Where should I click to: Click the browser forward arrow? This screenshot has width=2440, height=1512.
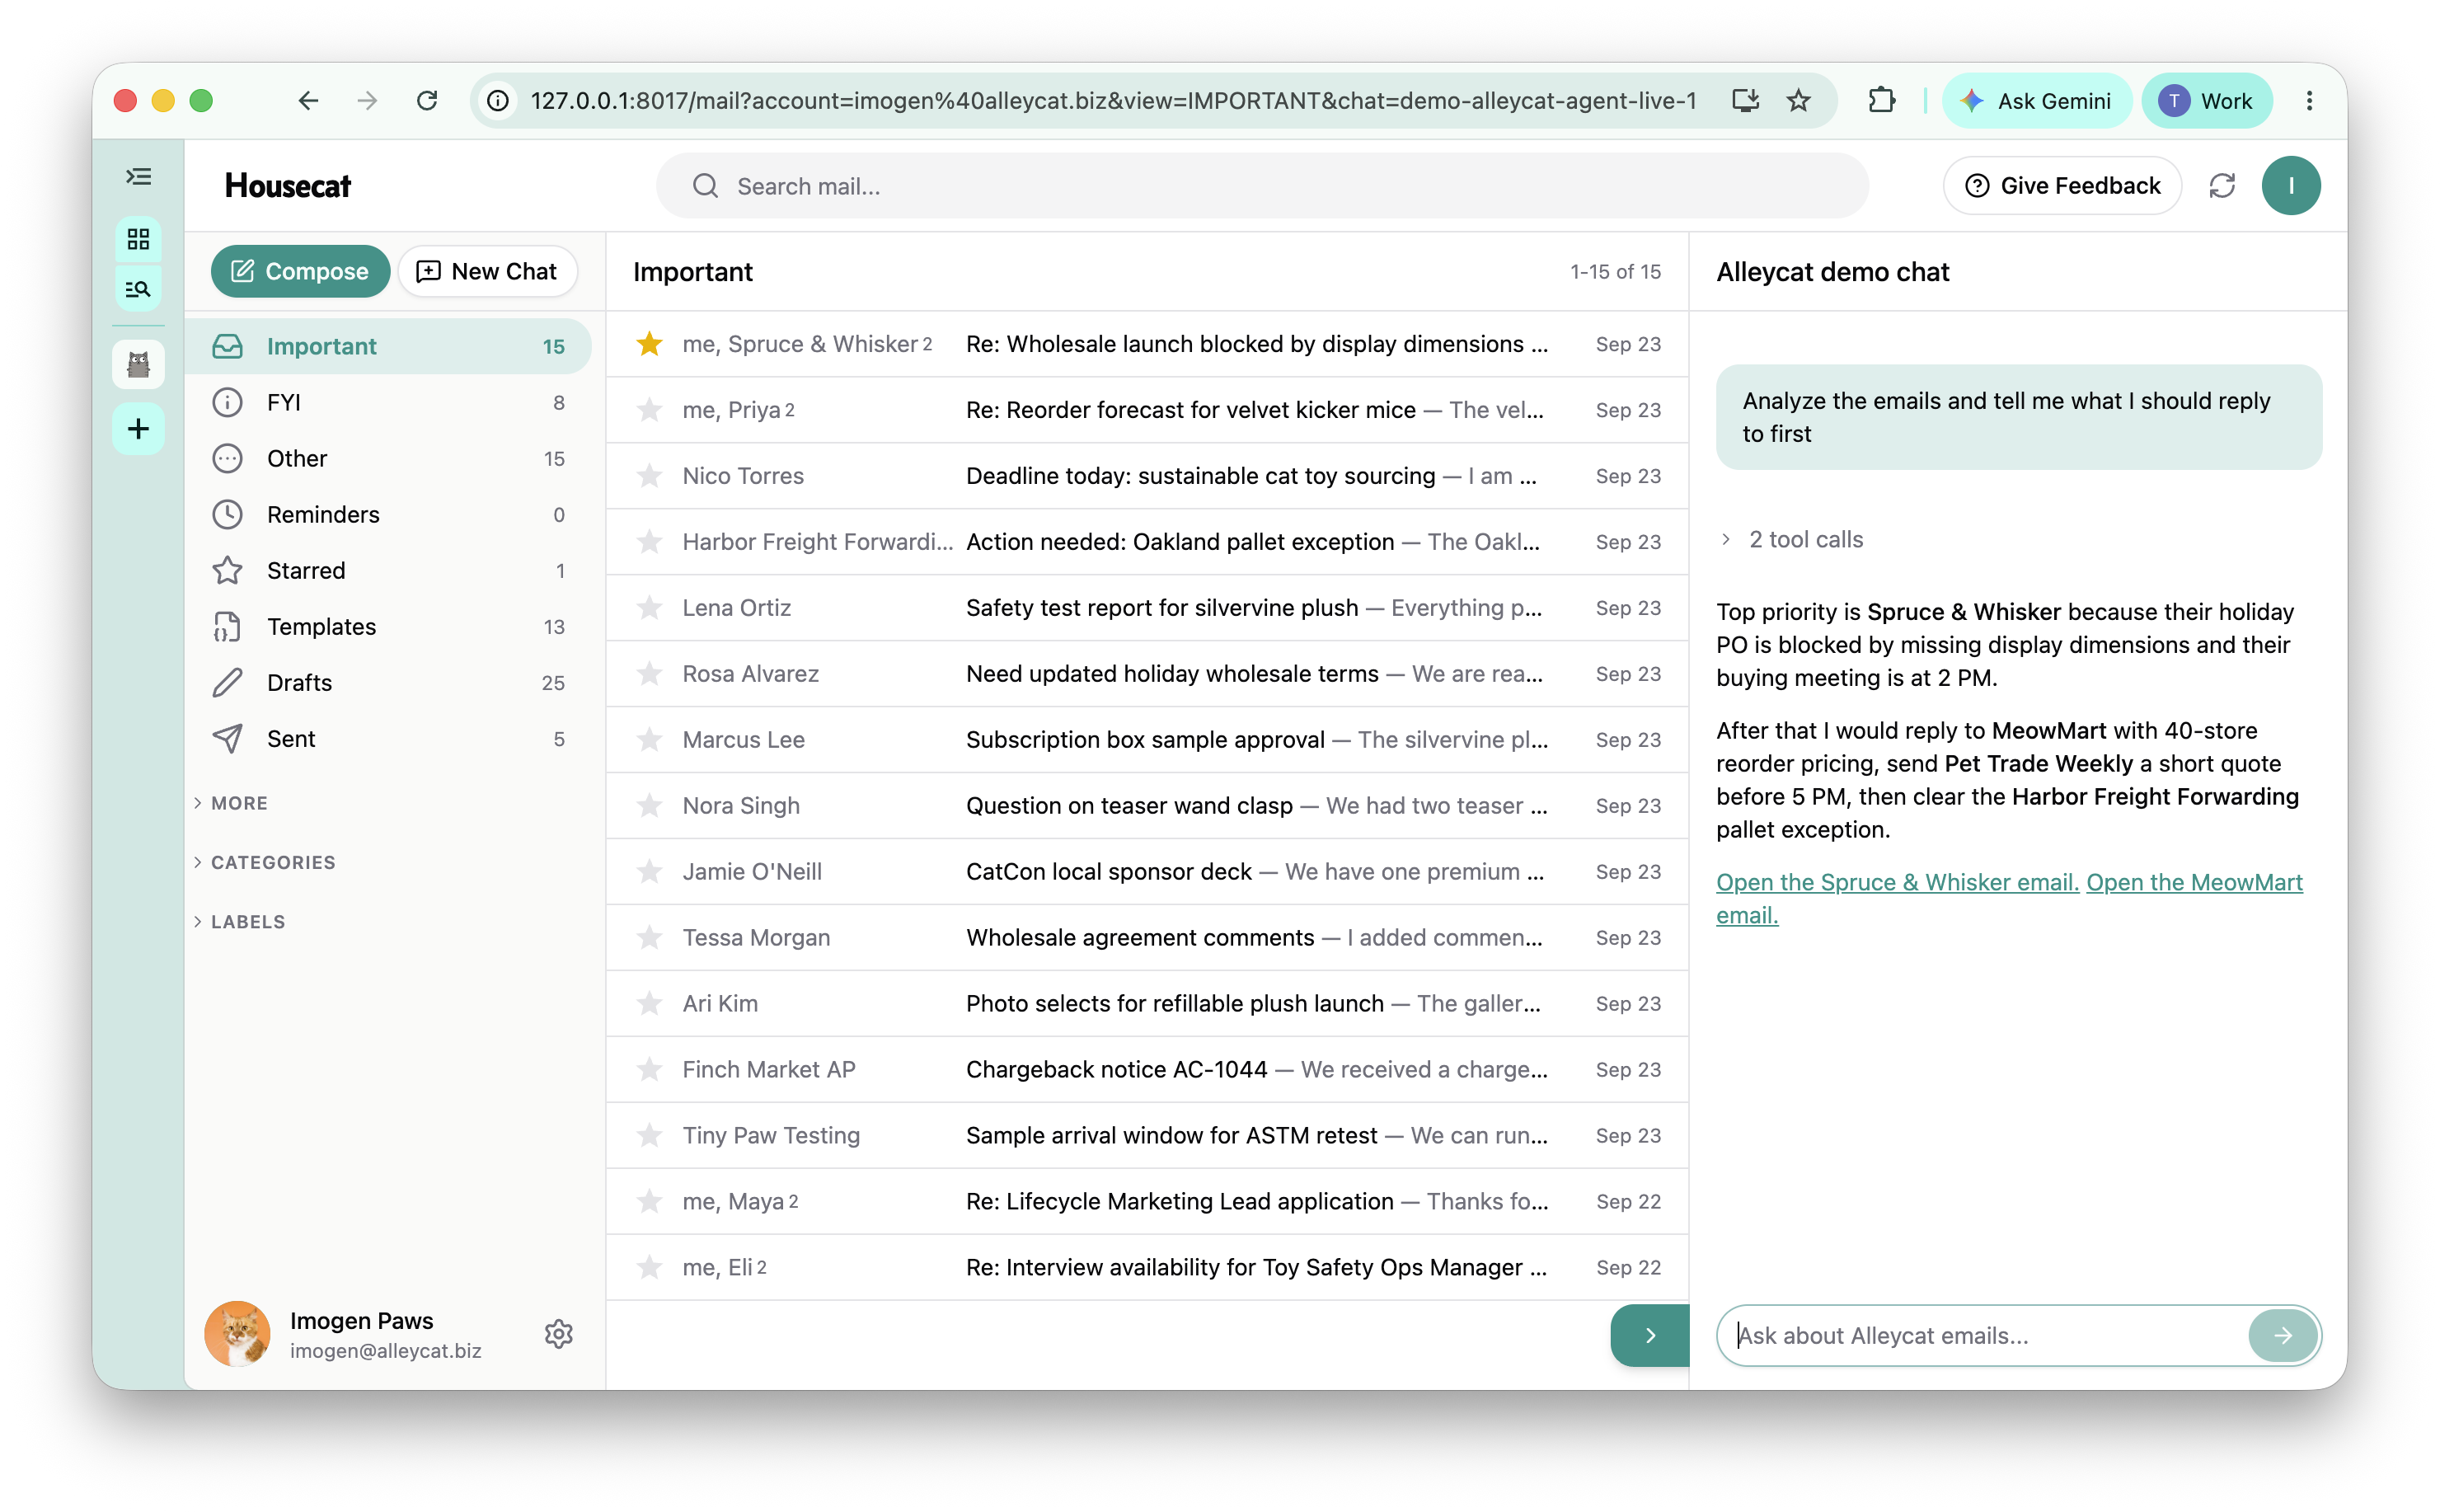pyautogui.click(x=368, y=101)
